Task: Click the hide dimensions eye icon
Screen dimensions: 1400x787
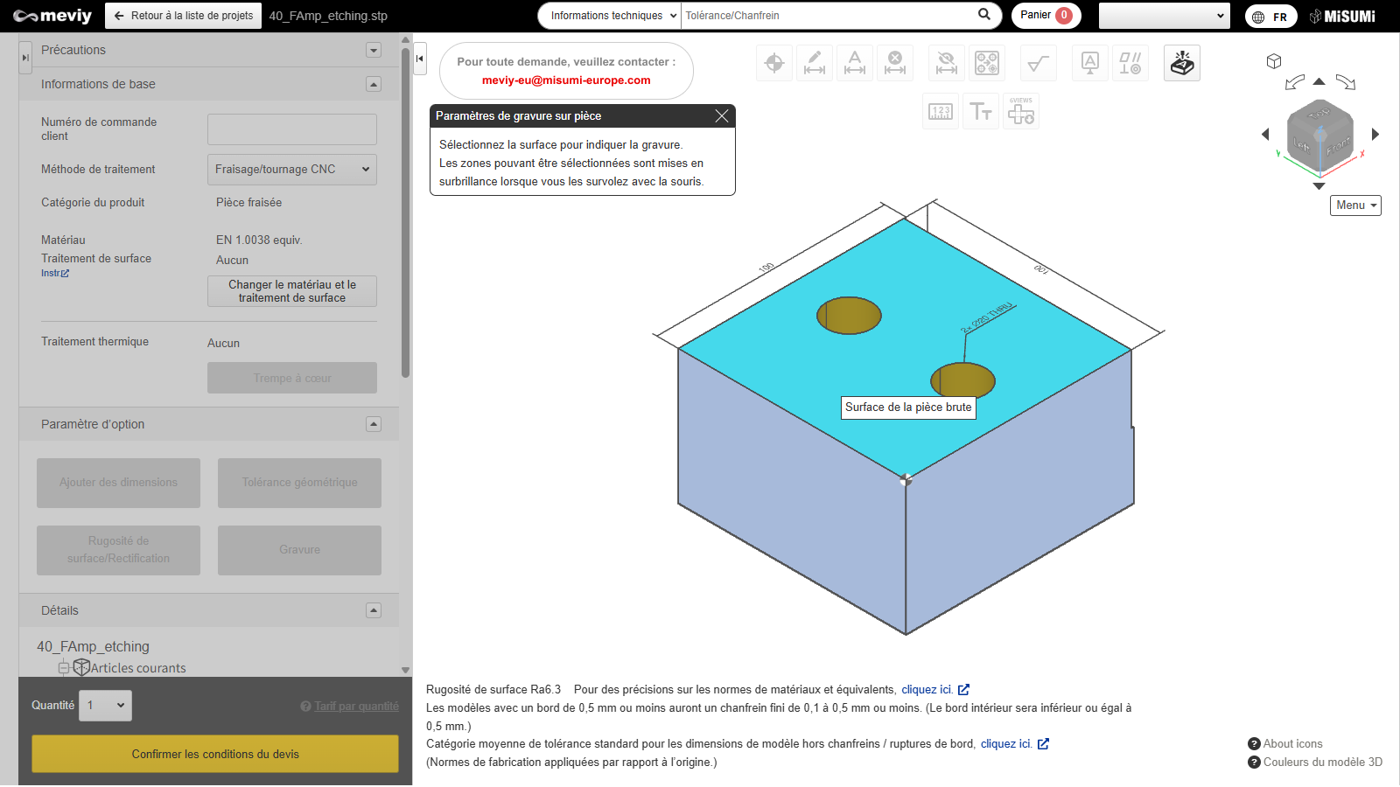Action: (946, 63)
